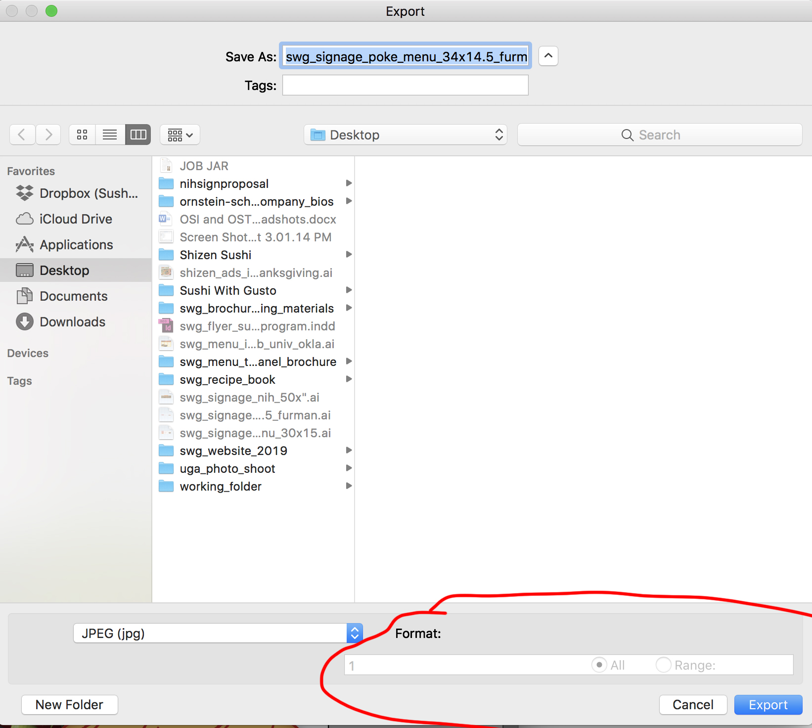Expand the Sushi With Gusto folder

349,290
